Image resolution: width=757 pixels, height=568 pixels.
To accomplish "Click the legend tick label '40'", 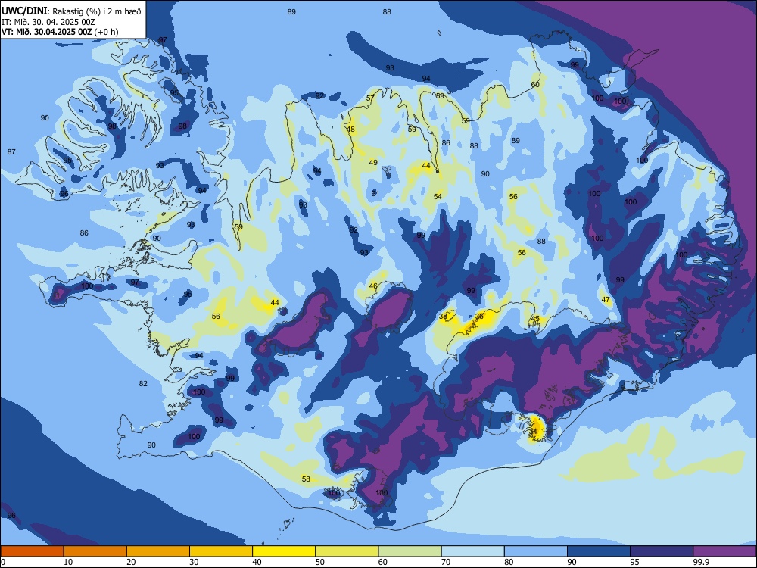I will point(257,562).
